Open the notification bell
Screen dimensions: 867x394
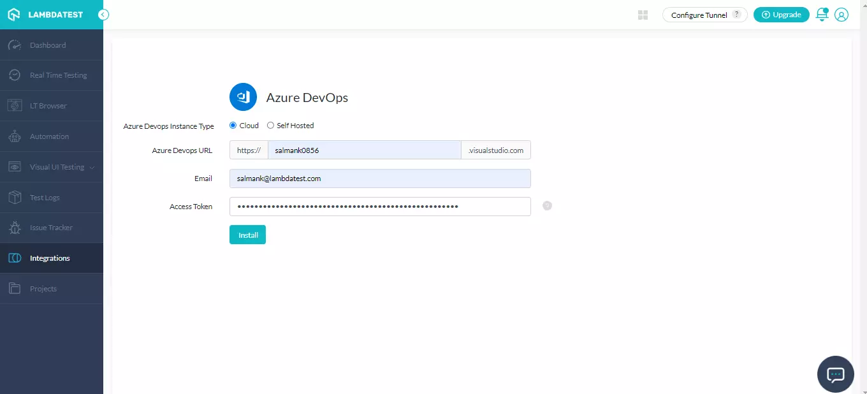pos(821,14)
